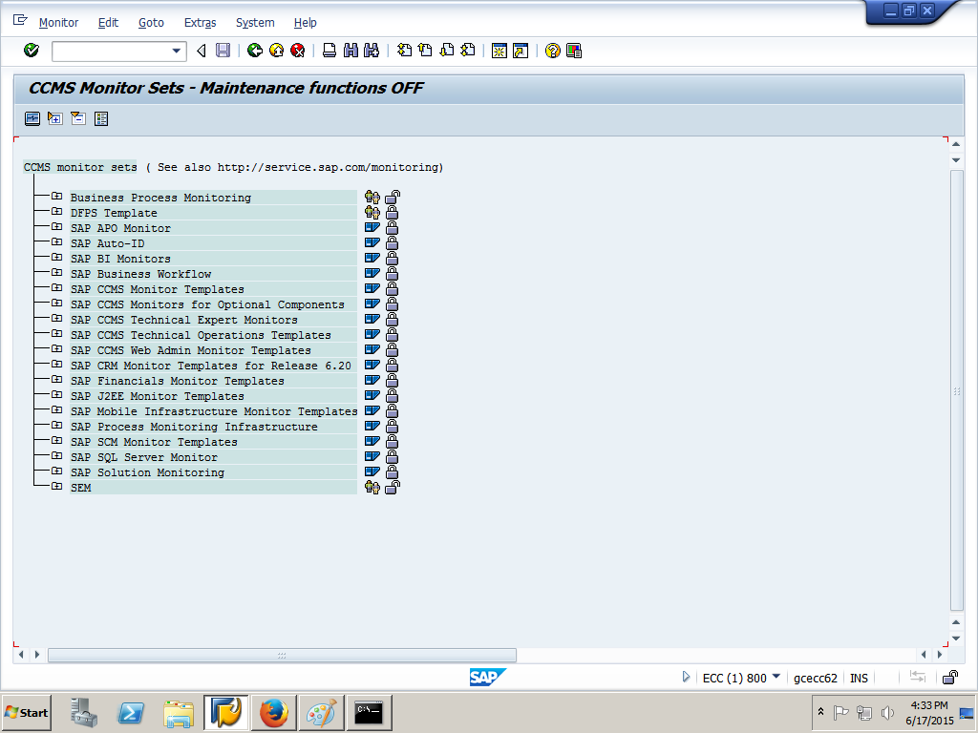Expand the SAP BI Monitors node

(x=56, y=258)
